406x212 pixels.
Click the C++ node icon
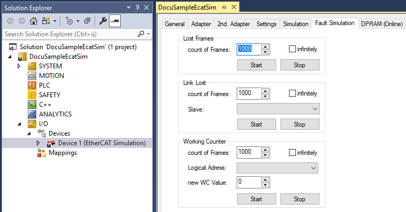point(32,105)
